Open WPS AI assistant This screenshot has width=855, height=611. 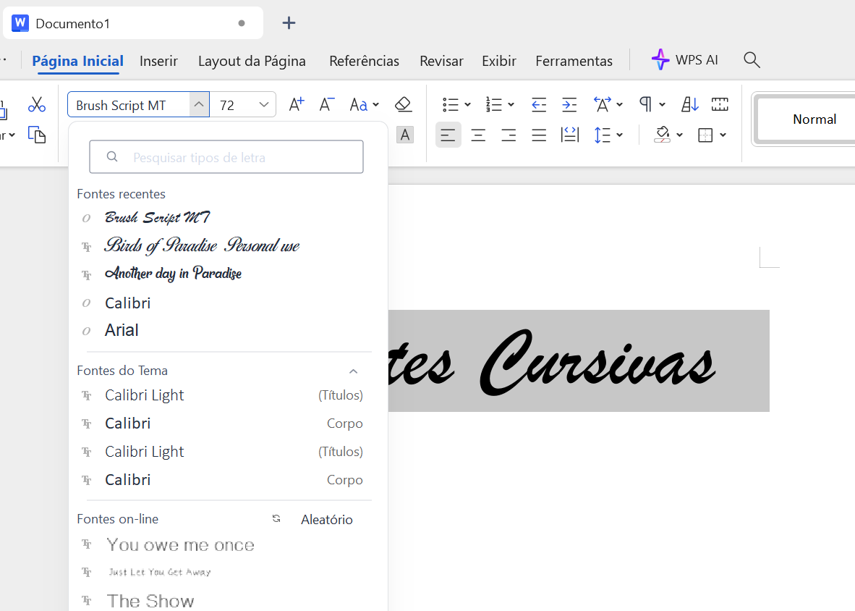coord(685,60)
